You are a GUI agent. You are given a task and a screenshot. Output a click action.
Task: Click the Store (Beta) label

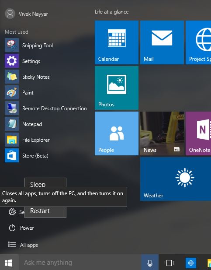[x=35, y=156]
